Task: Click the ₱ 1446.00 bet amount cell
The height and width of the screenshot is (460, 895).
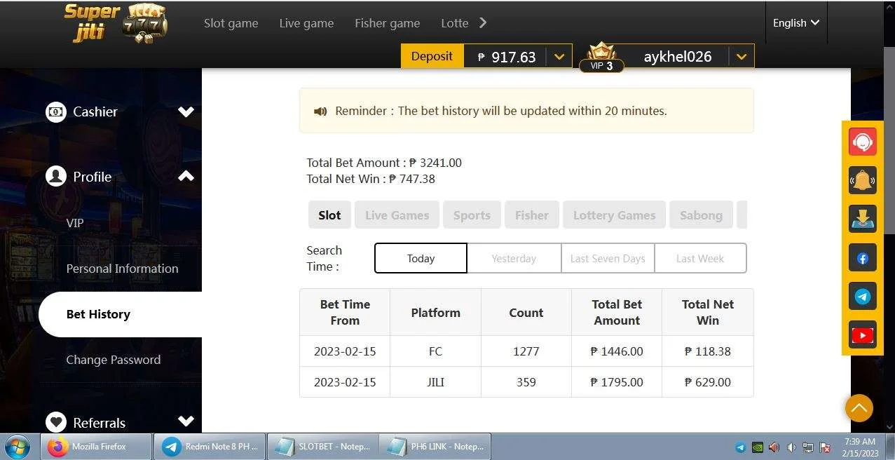Action: coord(617,351)
